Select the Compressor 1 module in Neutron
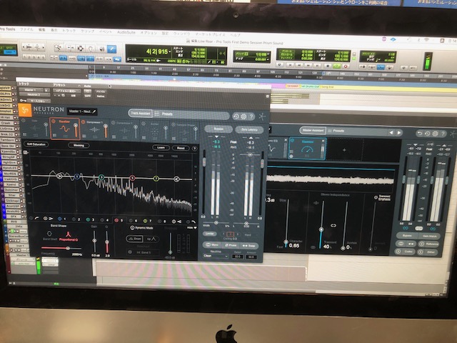Image resolution: width=457 pixels, height=343 pixels. coord(95,129)
